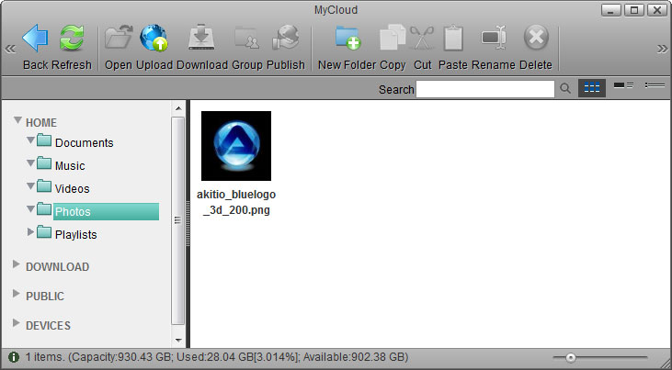
Task: Publish using the toolbar icon
Action: (285, 39)
